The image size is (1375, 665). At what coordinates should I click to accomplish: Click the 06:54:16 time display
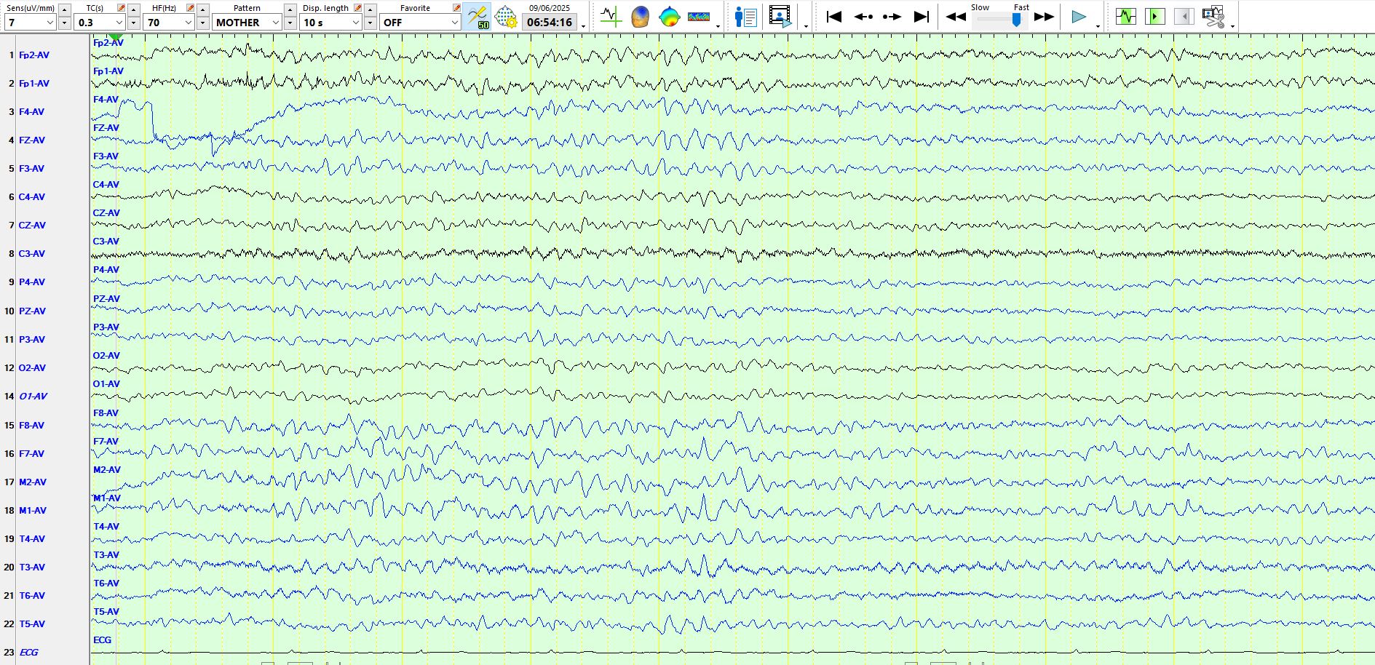point(550,23)
